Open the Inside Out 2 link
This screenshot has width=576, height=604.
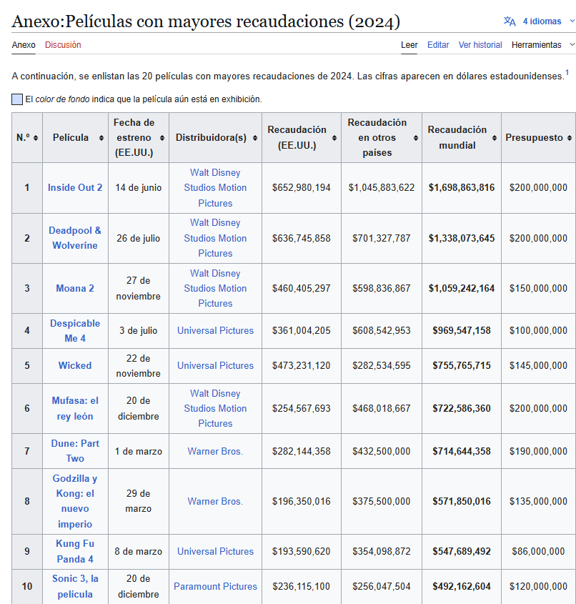(75, 187)
